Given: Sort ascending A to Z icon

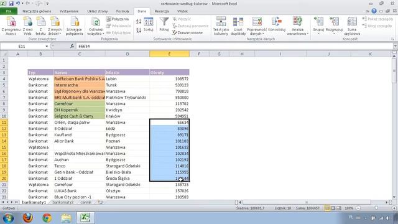Looking at the screenshot, I should [x=139, y=22].
